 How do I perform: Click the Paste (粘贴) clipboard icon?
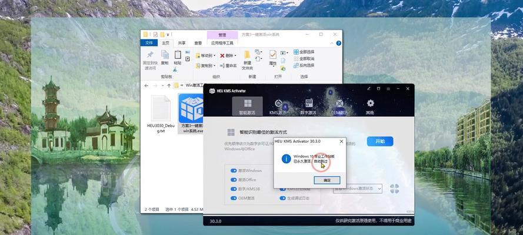tap(178, 55)
